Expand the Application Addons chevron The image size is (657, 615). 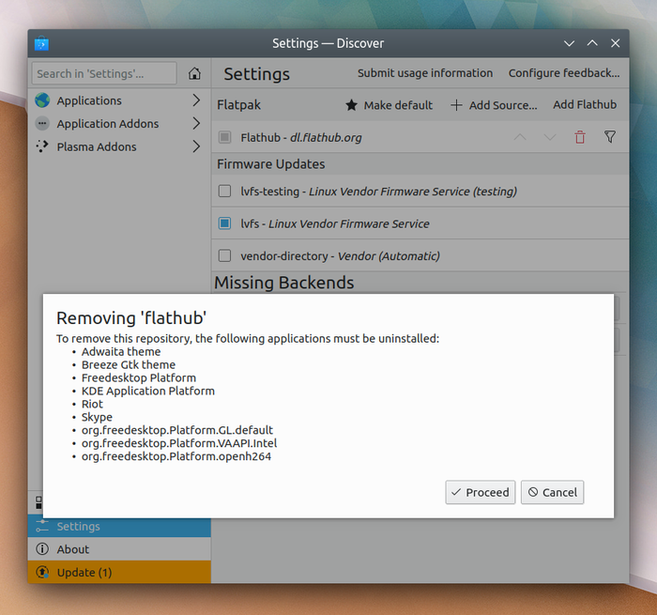point(196,123)
